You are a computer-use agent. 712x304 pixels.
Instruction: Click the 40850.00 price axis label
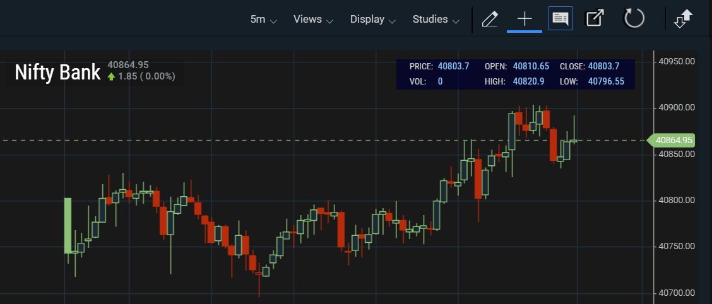(x=677, y=154)
